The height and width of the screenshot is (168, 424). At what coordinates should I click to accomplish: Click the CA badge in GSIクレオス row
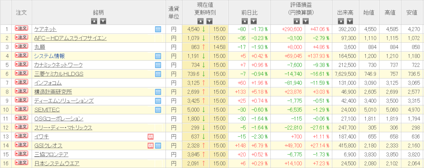151,146
